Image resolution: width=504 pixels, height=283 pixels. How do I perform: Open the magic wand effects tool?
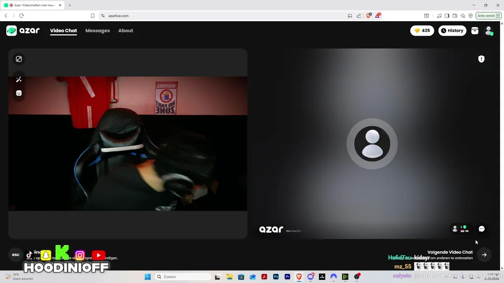tap(19, 80)
